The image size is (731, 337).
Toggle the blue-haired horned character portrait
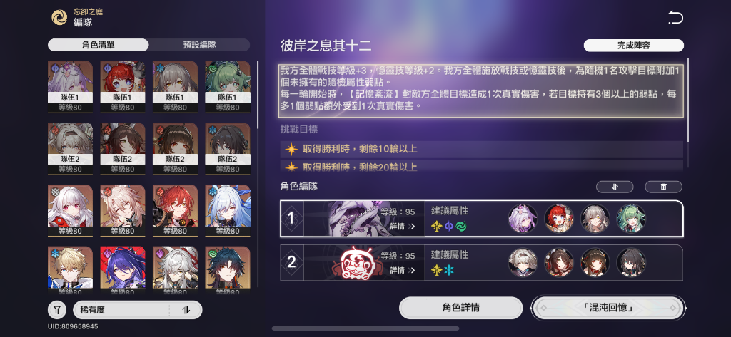click(x=228, y=210)
